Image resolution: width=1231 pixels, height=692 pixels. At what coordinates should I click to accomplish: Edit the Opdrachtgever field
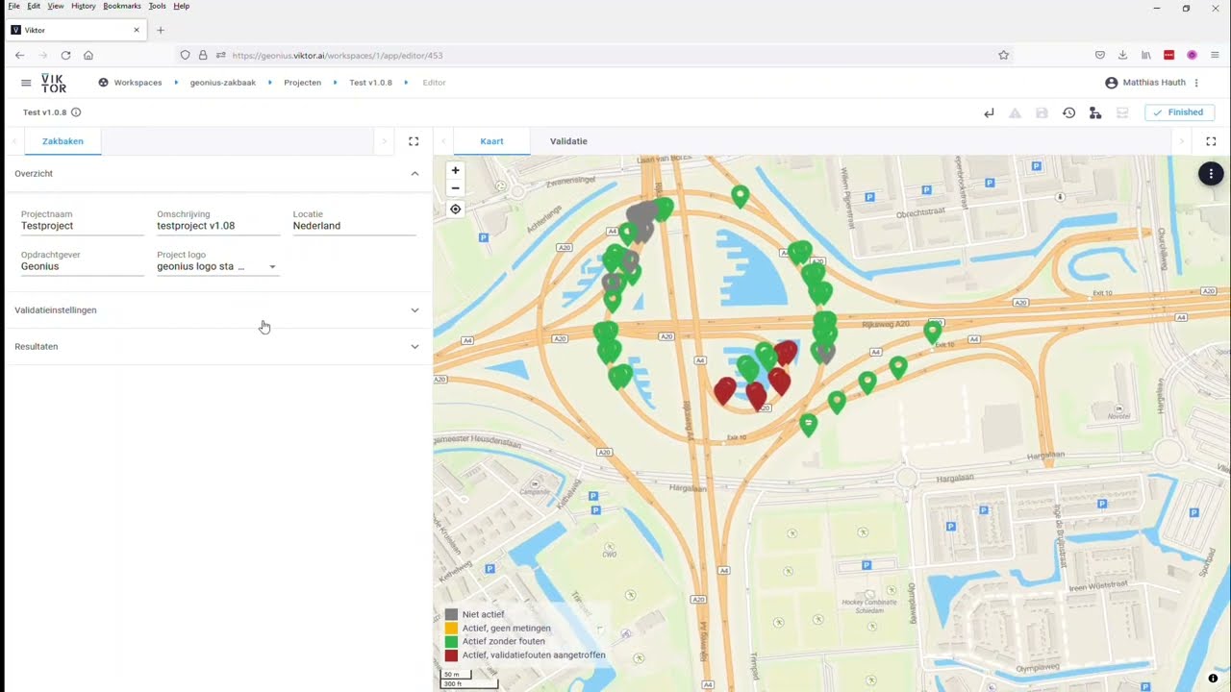point(83,266)
